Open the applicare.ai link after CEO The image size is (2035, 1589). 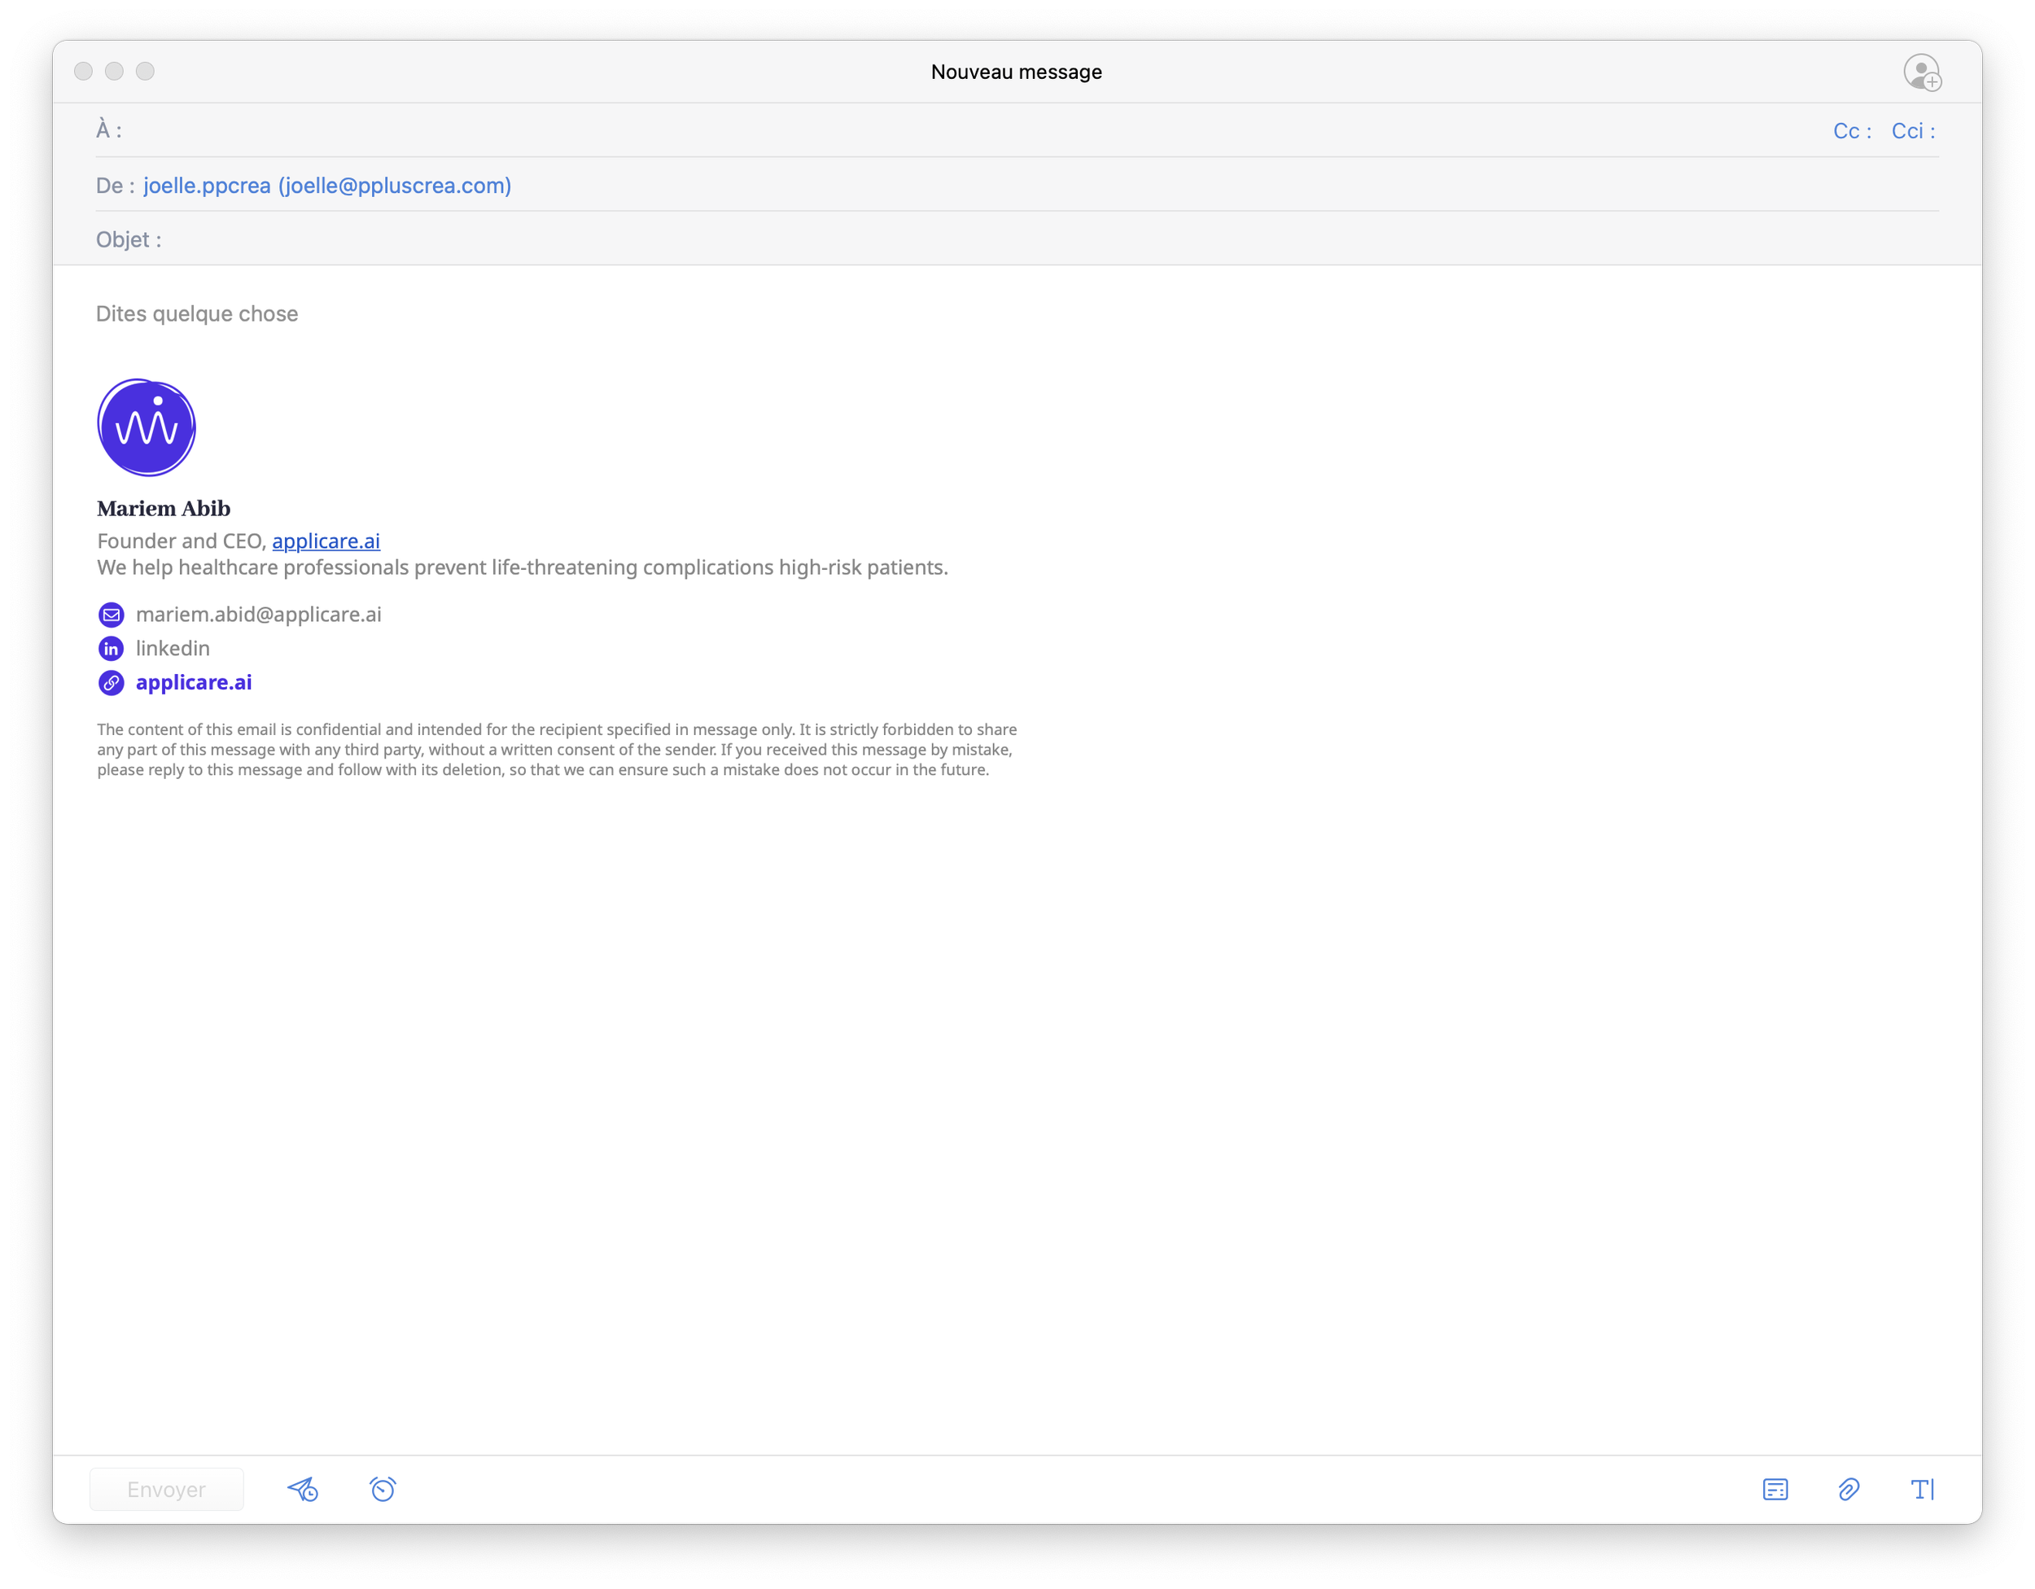pos(325,541)
